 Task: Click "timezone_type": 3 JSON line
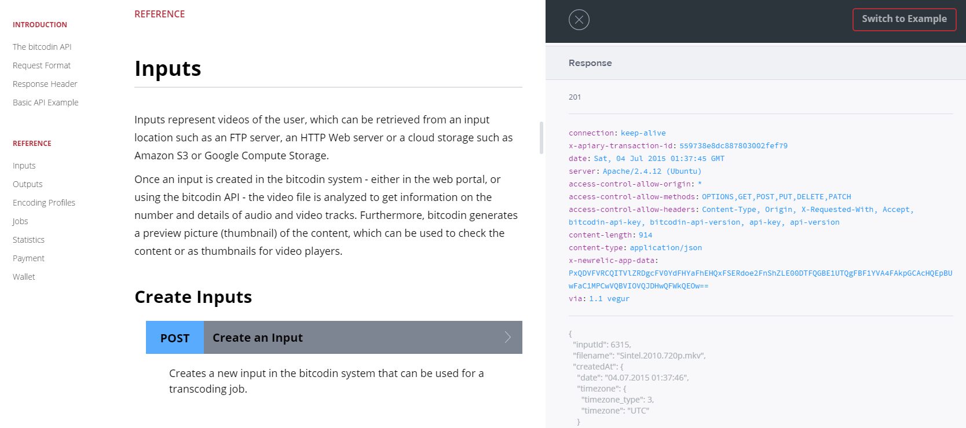point(617,400)
